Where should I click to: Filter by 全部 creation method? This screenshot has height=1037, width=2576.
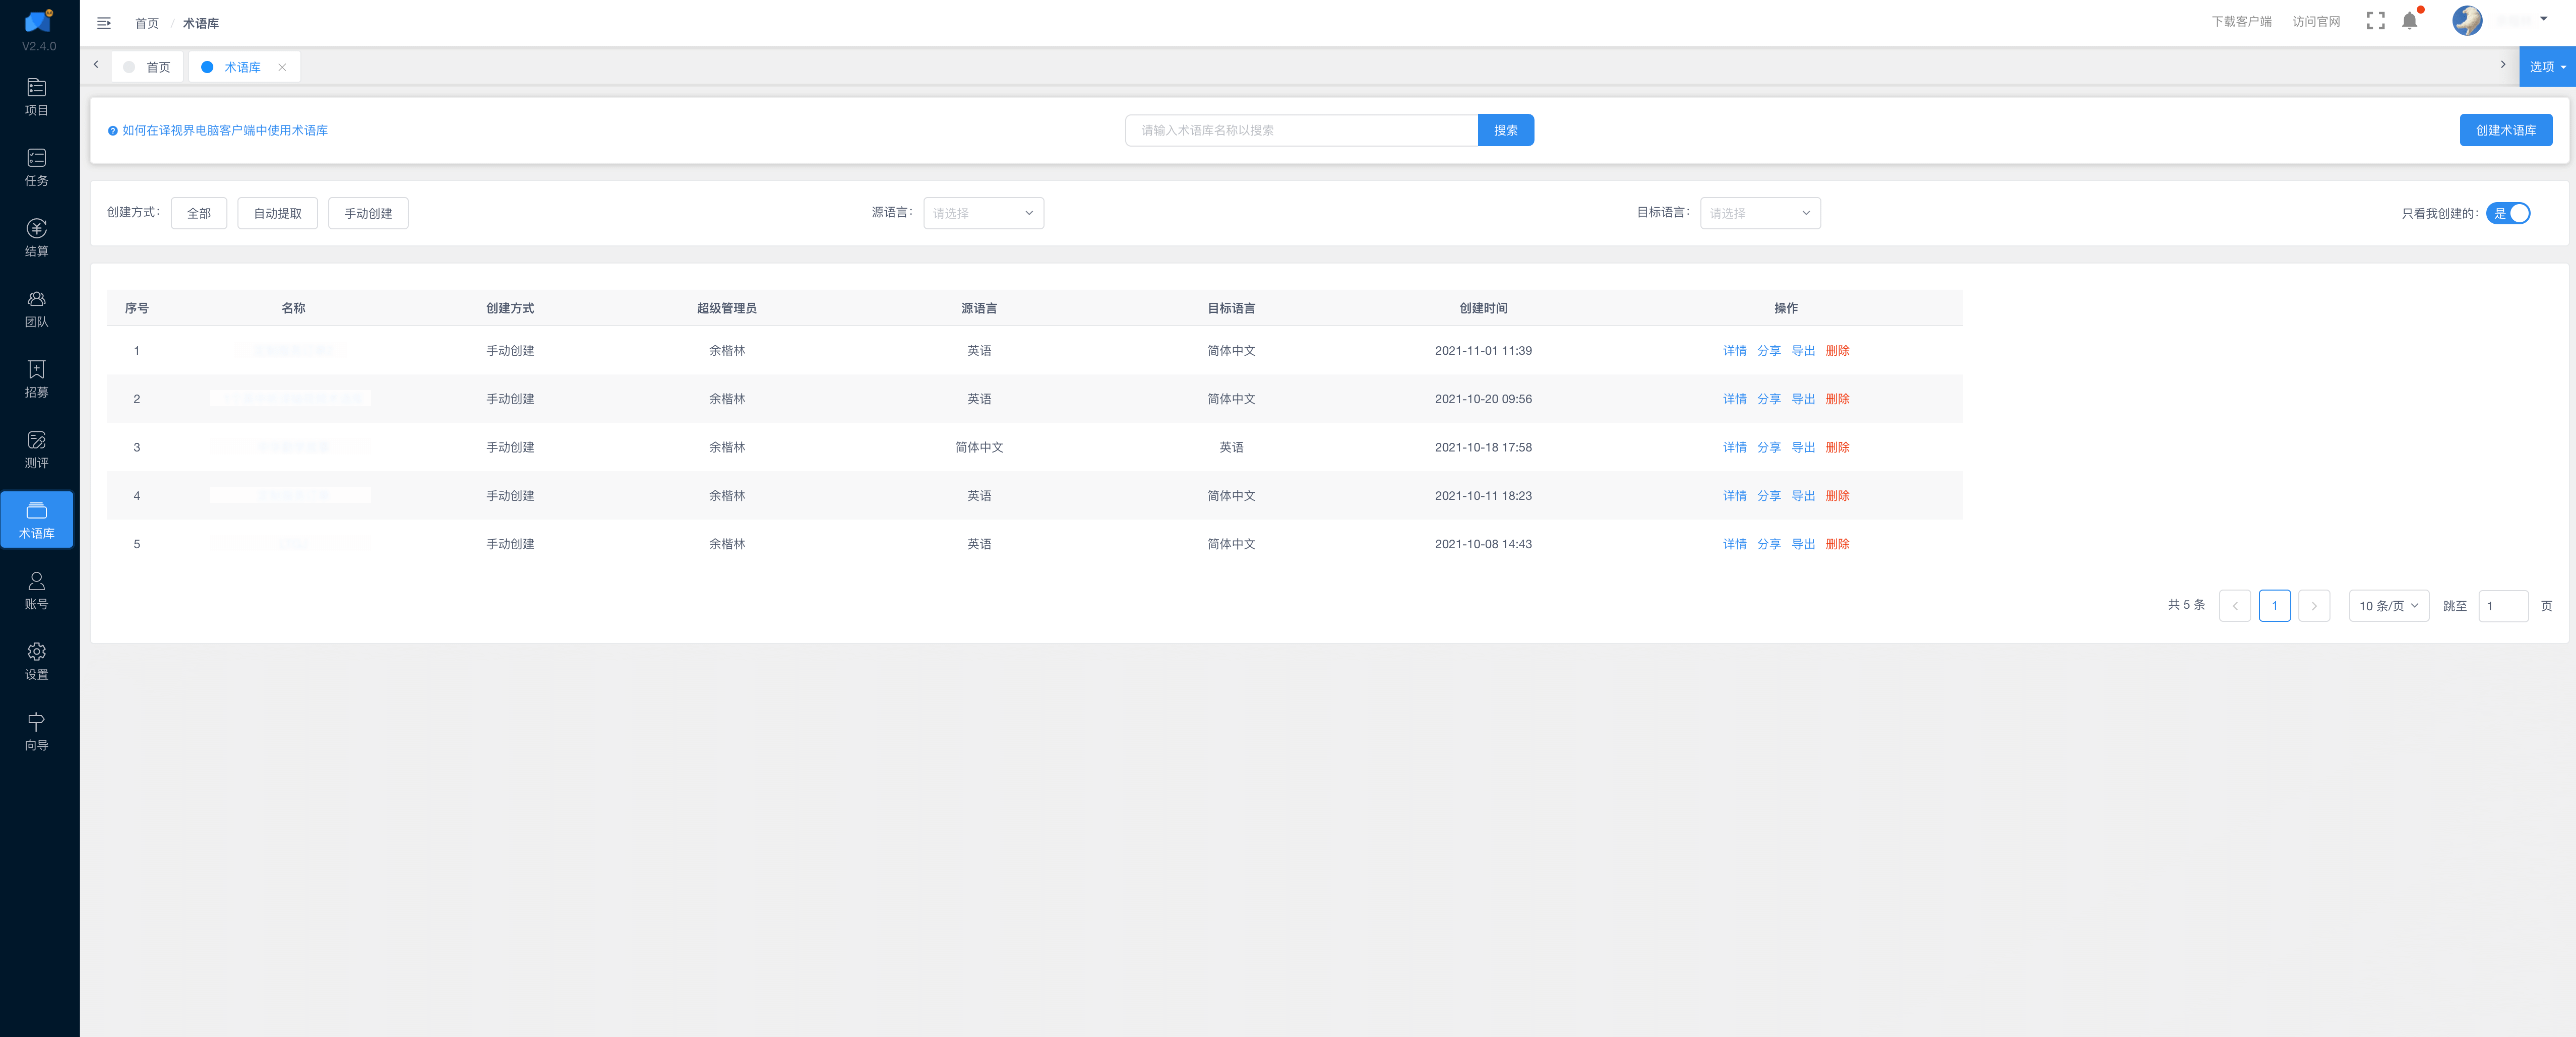coord(199,213)
